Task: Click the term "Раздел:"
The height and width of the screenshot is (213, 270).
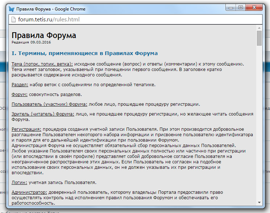Action: click(20, 85)
